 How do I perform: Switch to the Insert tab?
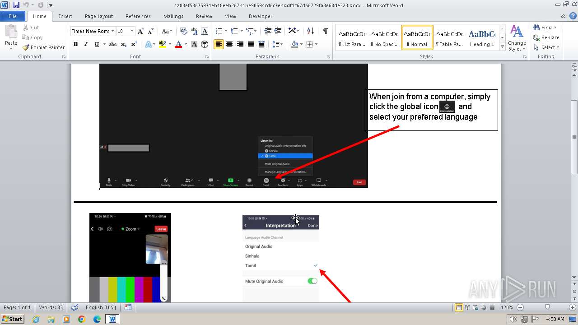pos(65,16)
